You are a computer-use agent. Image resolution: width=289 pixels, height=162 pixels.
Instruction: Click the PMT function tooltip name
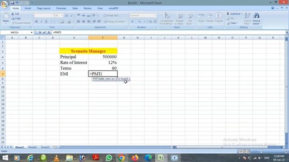96,79
